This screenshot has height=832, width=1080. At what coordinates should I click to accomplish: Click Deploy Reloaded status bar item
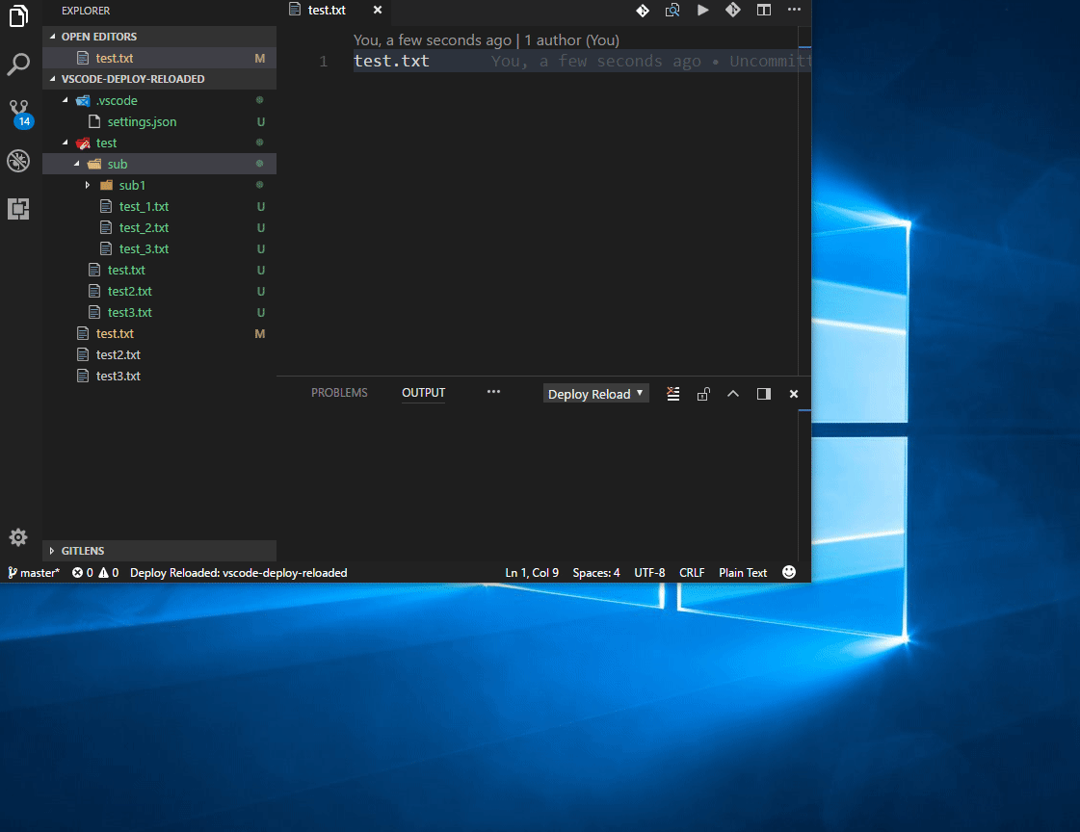[238, 573]
